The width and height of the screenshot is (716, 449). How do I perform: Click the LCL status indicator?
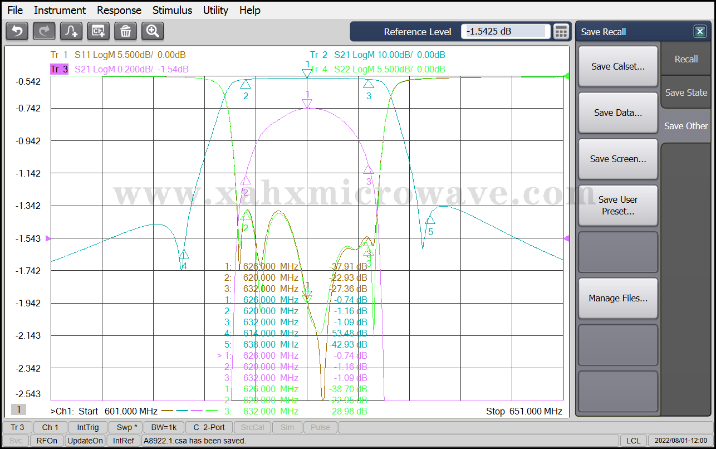pyautogui.click(x=633, y=441)
